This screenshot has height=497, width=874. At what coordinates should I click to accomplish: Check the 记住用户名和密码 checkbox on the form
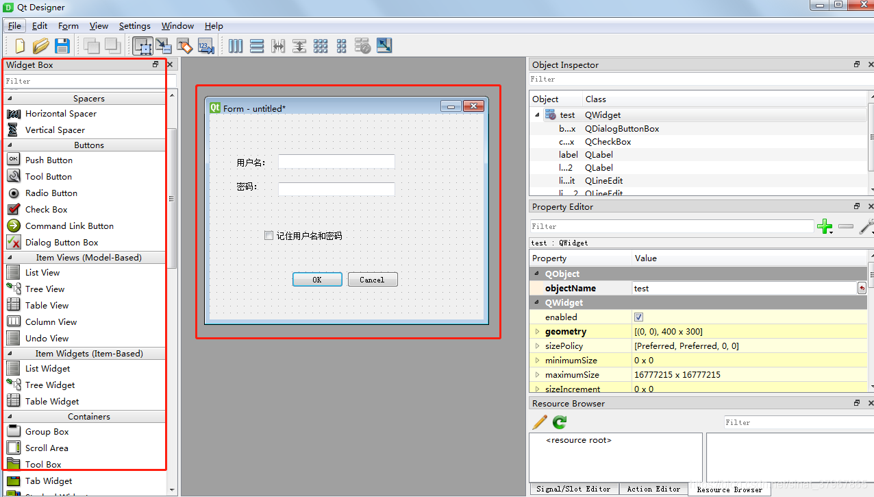tap(269, 236)
